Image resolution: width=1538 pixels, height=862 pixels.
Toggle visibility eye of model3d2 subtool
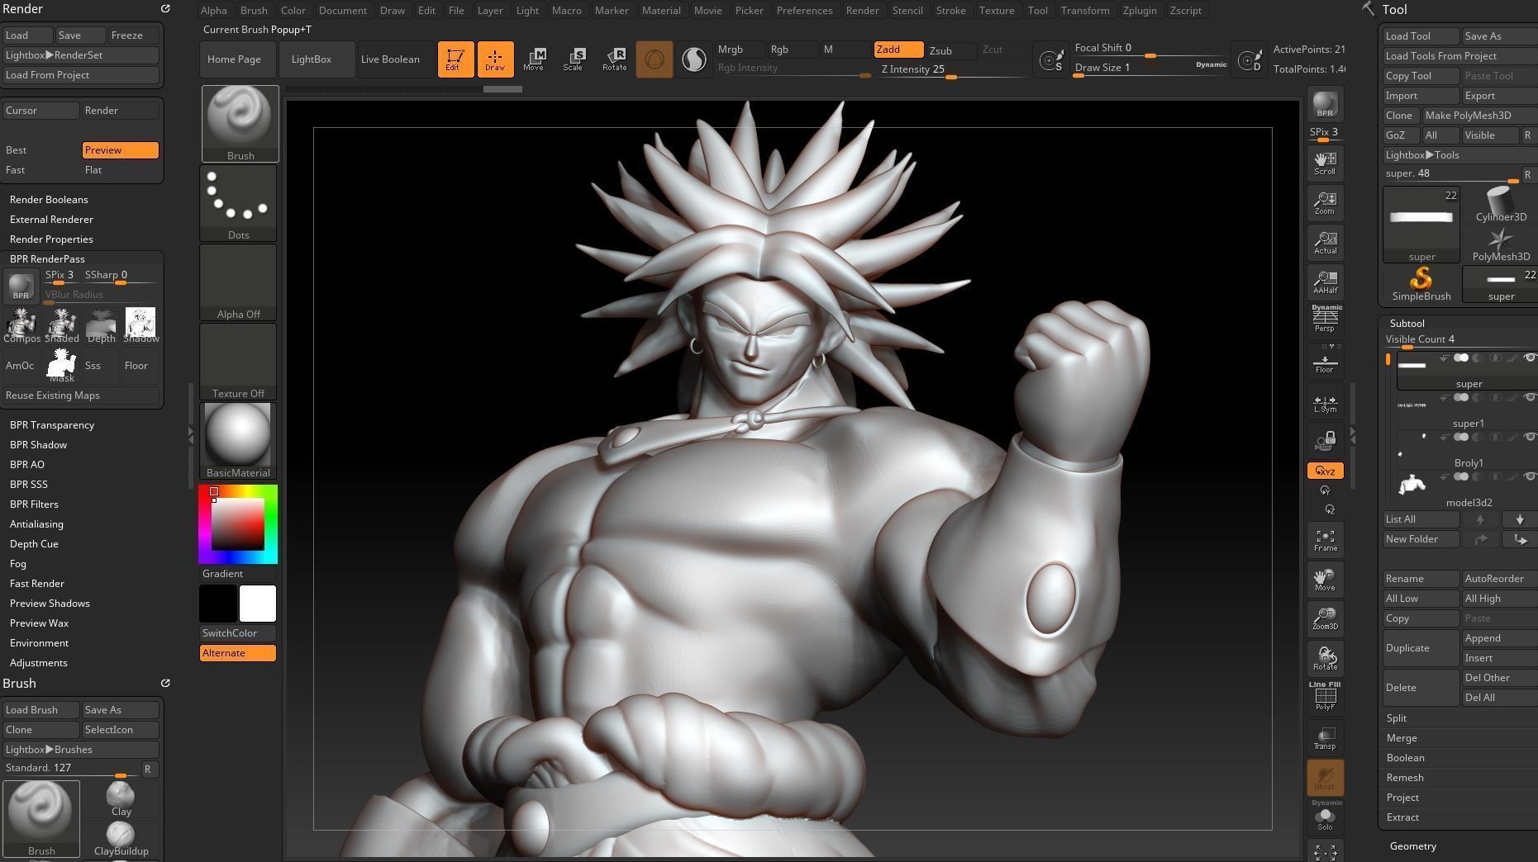click(x=1529, y=476)
